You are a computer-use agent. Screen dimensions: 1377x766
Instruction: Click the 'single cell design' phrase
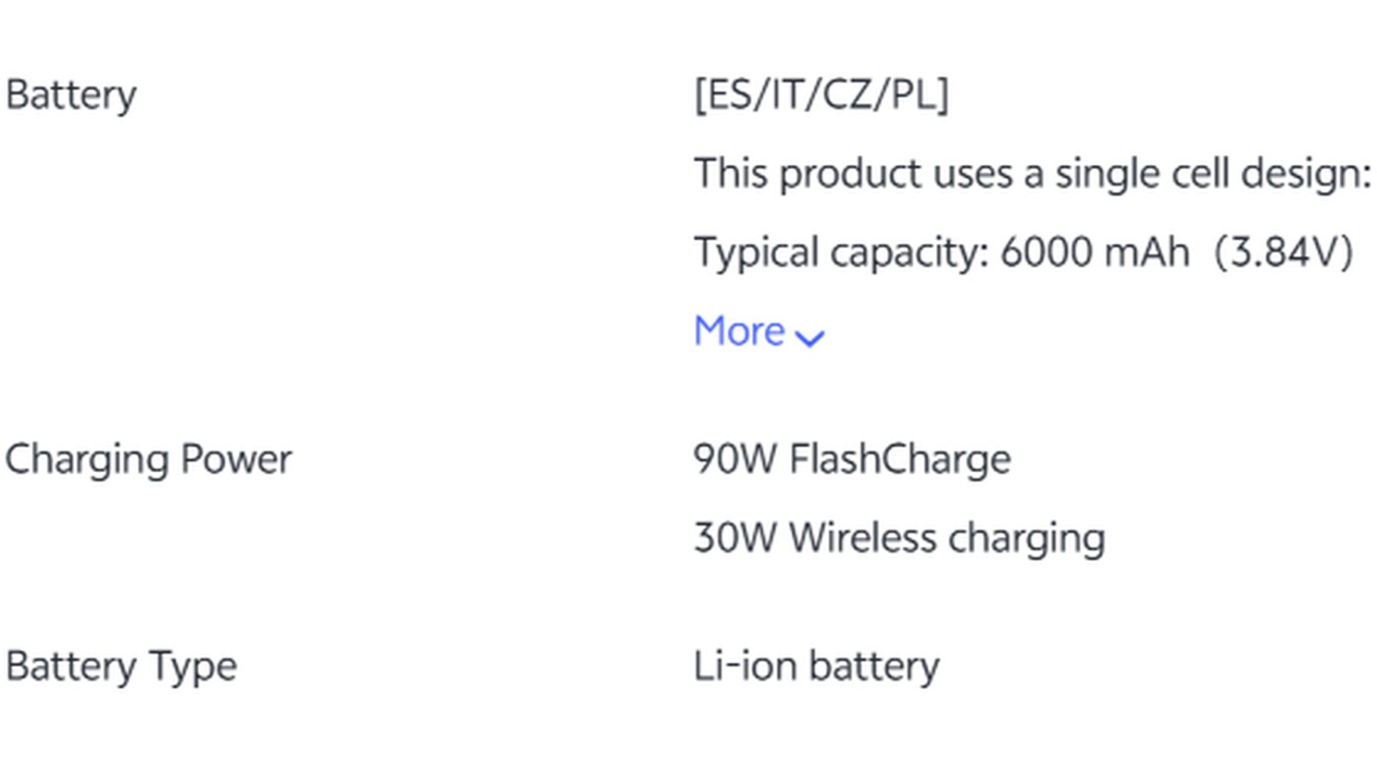tap(1212, 174)
